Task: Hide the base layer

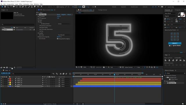Action: coord(1,86)
